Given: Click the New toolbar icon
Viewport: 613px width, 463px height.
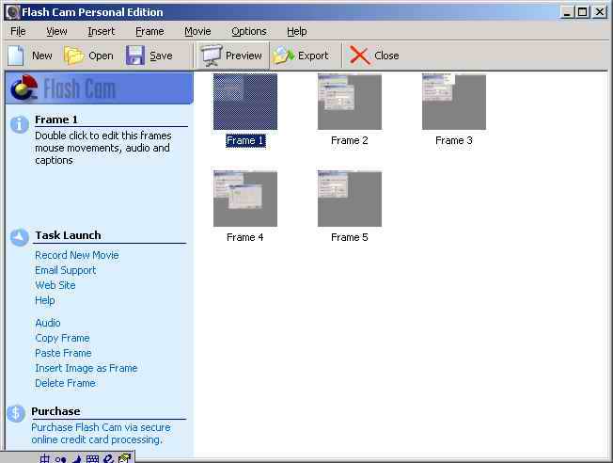Looking at the screenshot, I should click(16, 56).
